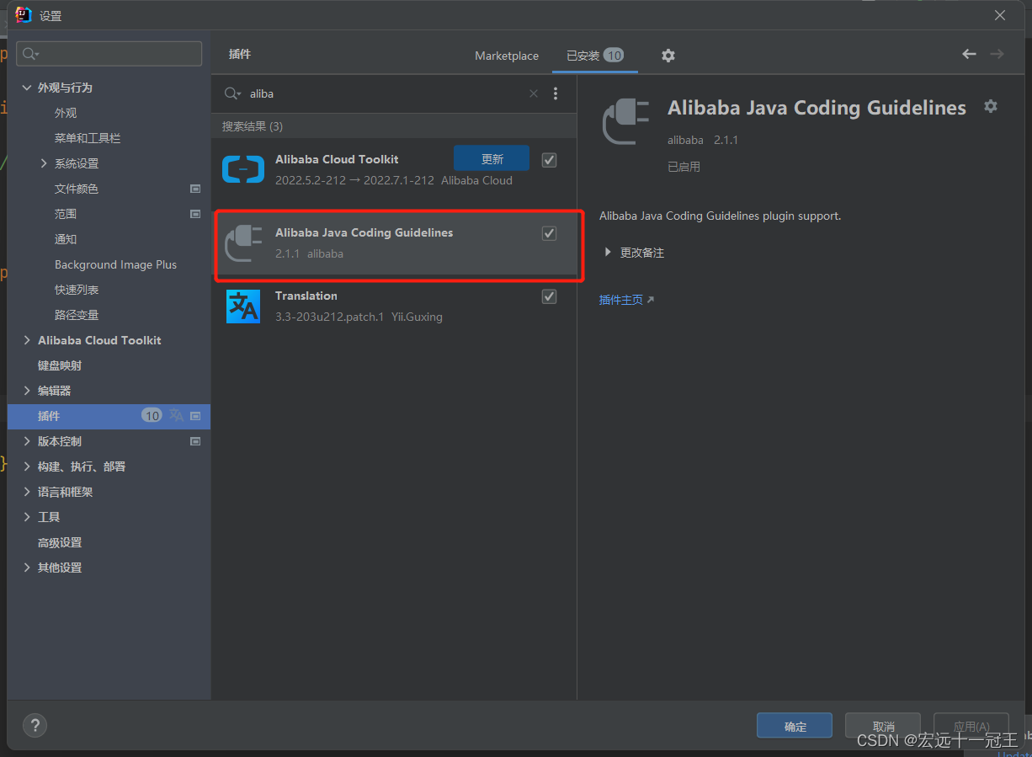The image size is (1032, 757).
Task: Expand 构建、执行、部署 node
Action: (x=27, y=466)
